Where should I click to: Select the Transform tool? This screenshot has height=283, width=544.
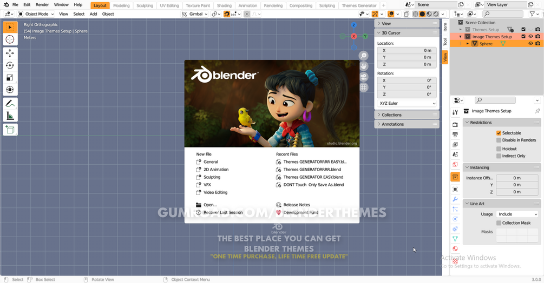point(10,90)
